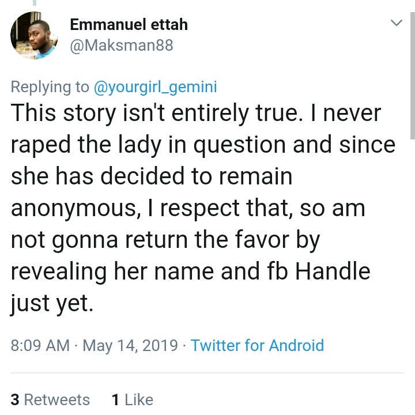Click the 8:09 AM timestamp
This screenshot has height=415, width=415.
tap(40, 345)
